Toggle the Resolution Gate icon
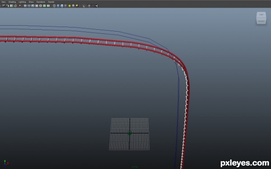271x169 pixels. (33, 6)
